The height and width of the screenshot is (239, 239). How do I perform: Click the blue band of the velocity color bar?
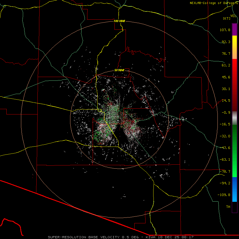pos(234,189)
